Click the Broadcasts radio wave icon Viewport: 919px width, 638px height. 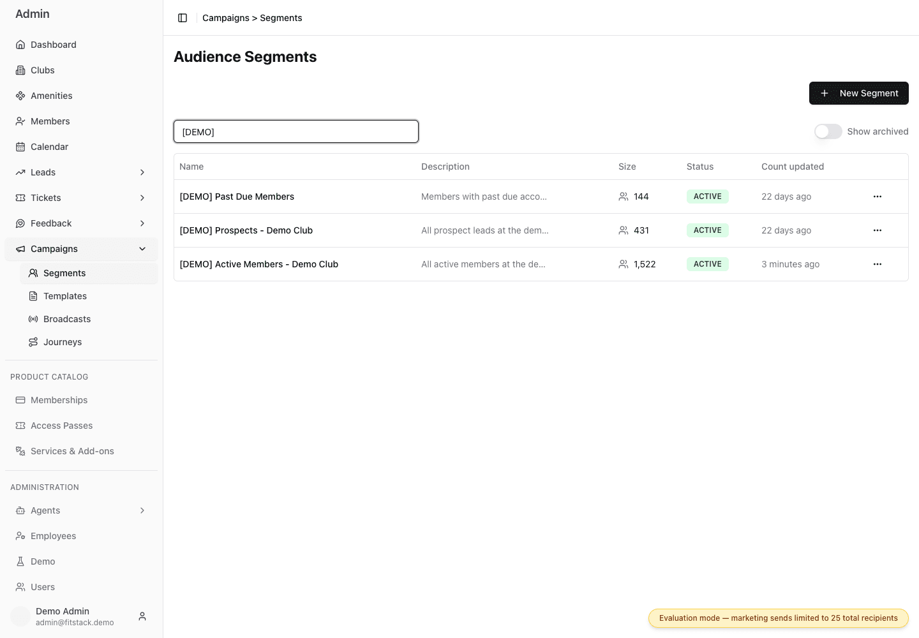tap(33, 319)
